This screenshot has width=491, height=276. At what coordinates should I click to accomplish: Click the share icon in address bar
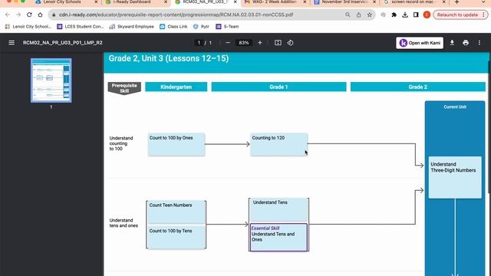point(358,15)
